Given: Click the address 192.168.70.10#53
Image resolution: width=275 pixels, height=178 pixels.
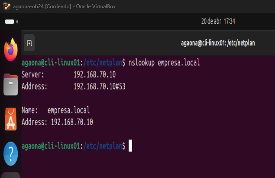Looking at the screenshot, I should click(99, 86).
